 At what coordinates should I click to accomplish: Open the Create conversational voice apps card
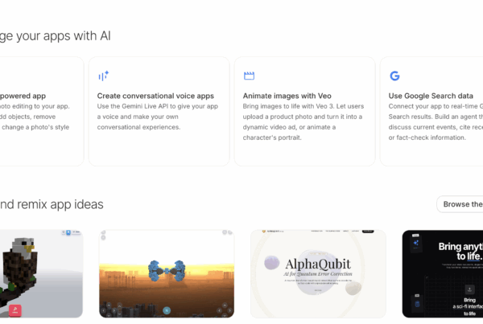pyautogui.click(x=158, y=111)
